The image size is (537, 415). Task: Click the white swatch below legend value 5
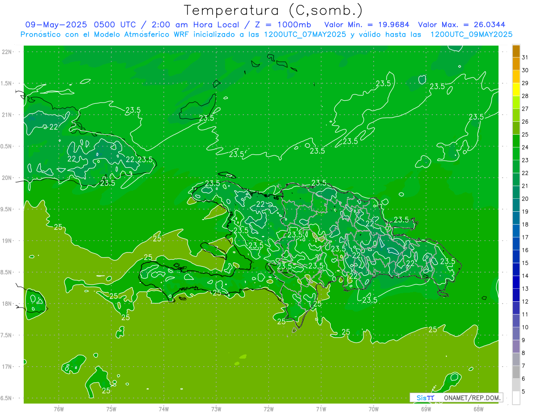(x=516, y=398)
